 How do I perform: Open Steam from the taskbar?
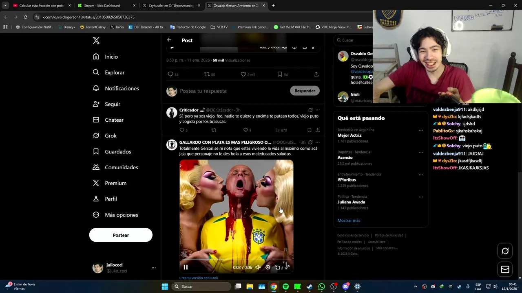[310, 286]
